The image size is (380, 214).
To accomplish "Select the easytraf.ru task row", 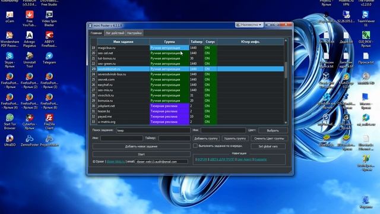I will [x=190, y=84].
